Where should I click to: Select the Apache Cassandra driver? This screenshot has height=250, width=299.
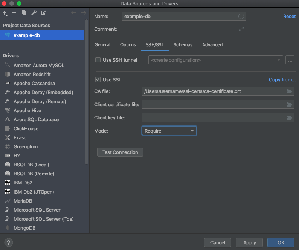click(x=42, y=83)
